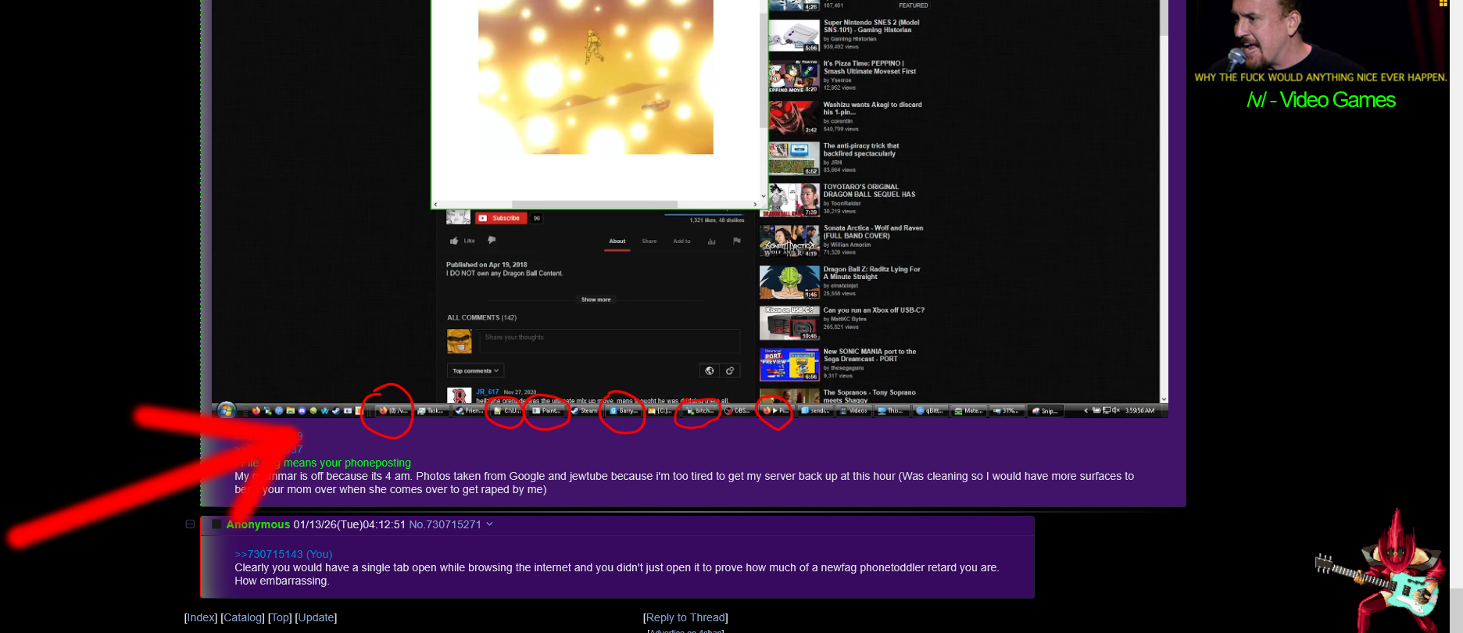Show hidden tray icons arrow in the taskbar
Viewport: 1463px width, 633px height.
1086,410
